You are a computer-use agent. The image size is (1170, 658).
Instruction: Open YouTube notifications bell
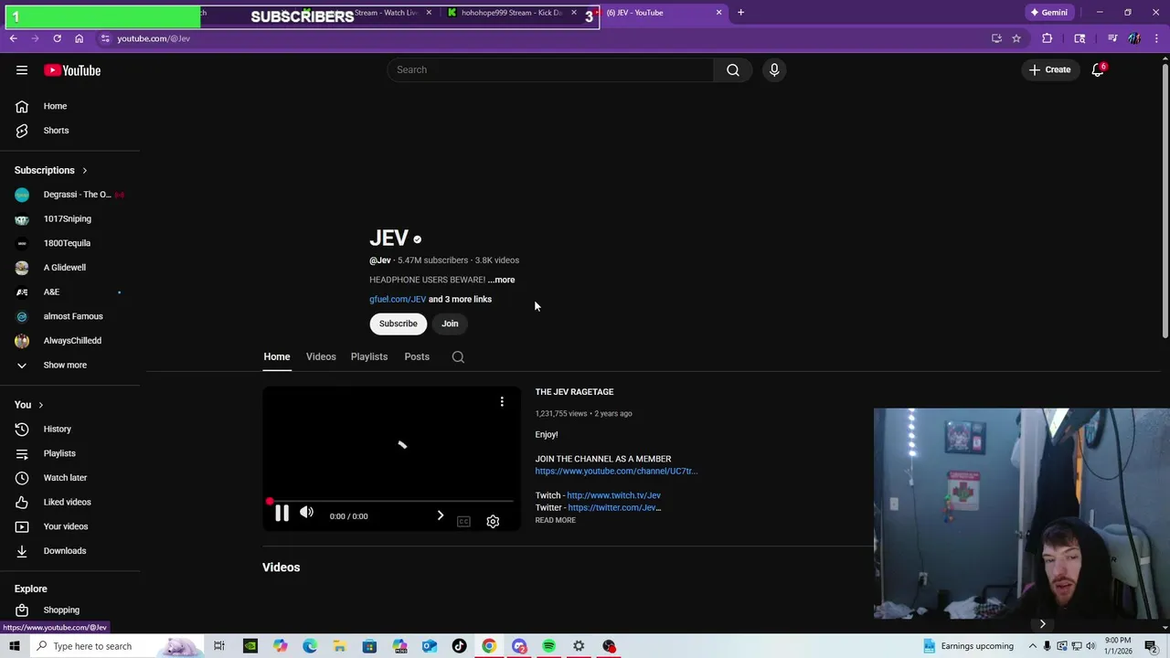[x=1098, y=69]
